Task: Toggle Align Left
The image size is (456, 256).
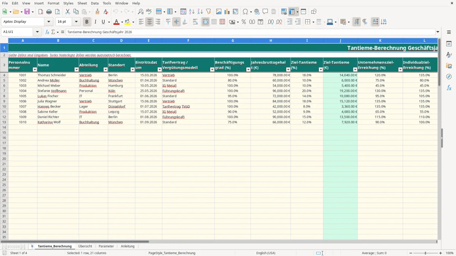Action: (141, 22)
